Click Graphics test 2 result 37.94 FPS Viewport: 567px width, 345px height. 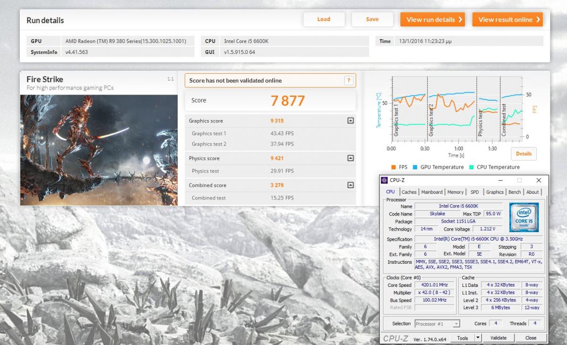pyautogui.click(x=282, y=144)
